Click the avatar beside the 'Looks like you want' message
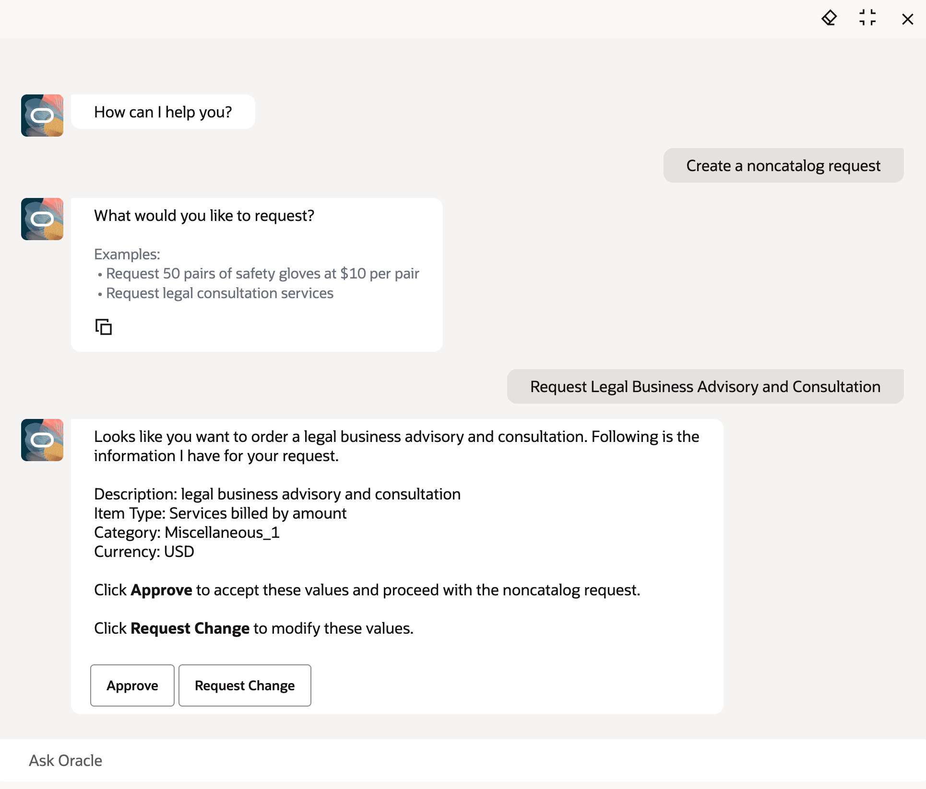The image size is (926, 789). tap(42, 440)
